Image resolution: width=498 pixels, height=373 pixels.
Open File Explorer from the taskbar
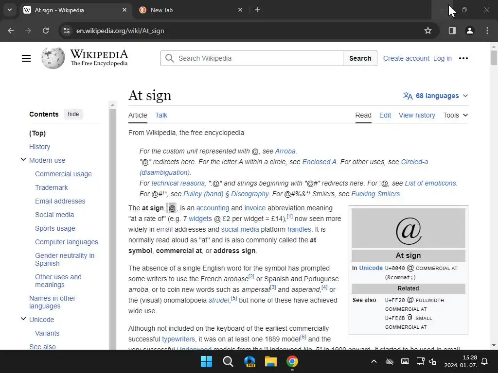[271, 361]
